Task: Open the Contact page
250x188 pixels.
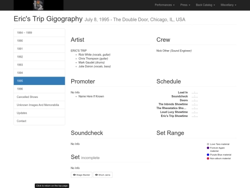Action: click(x=39, y=121)
